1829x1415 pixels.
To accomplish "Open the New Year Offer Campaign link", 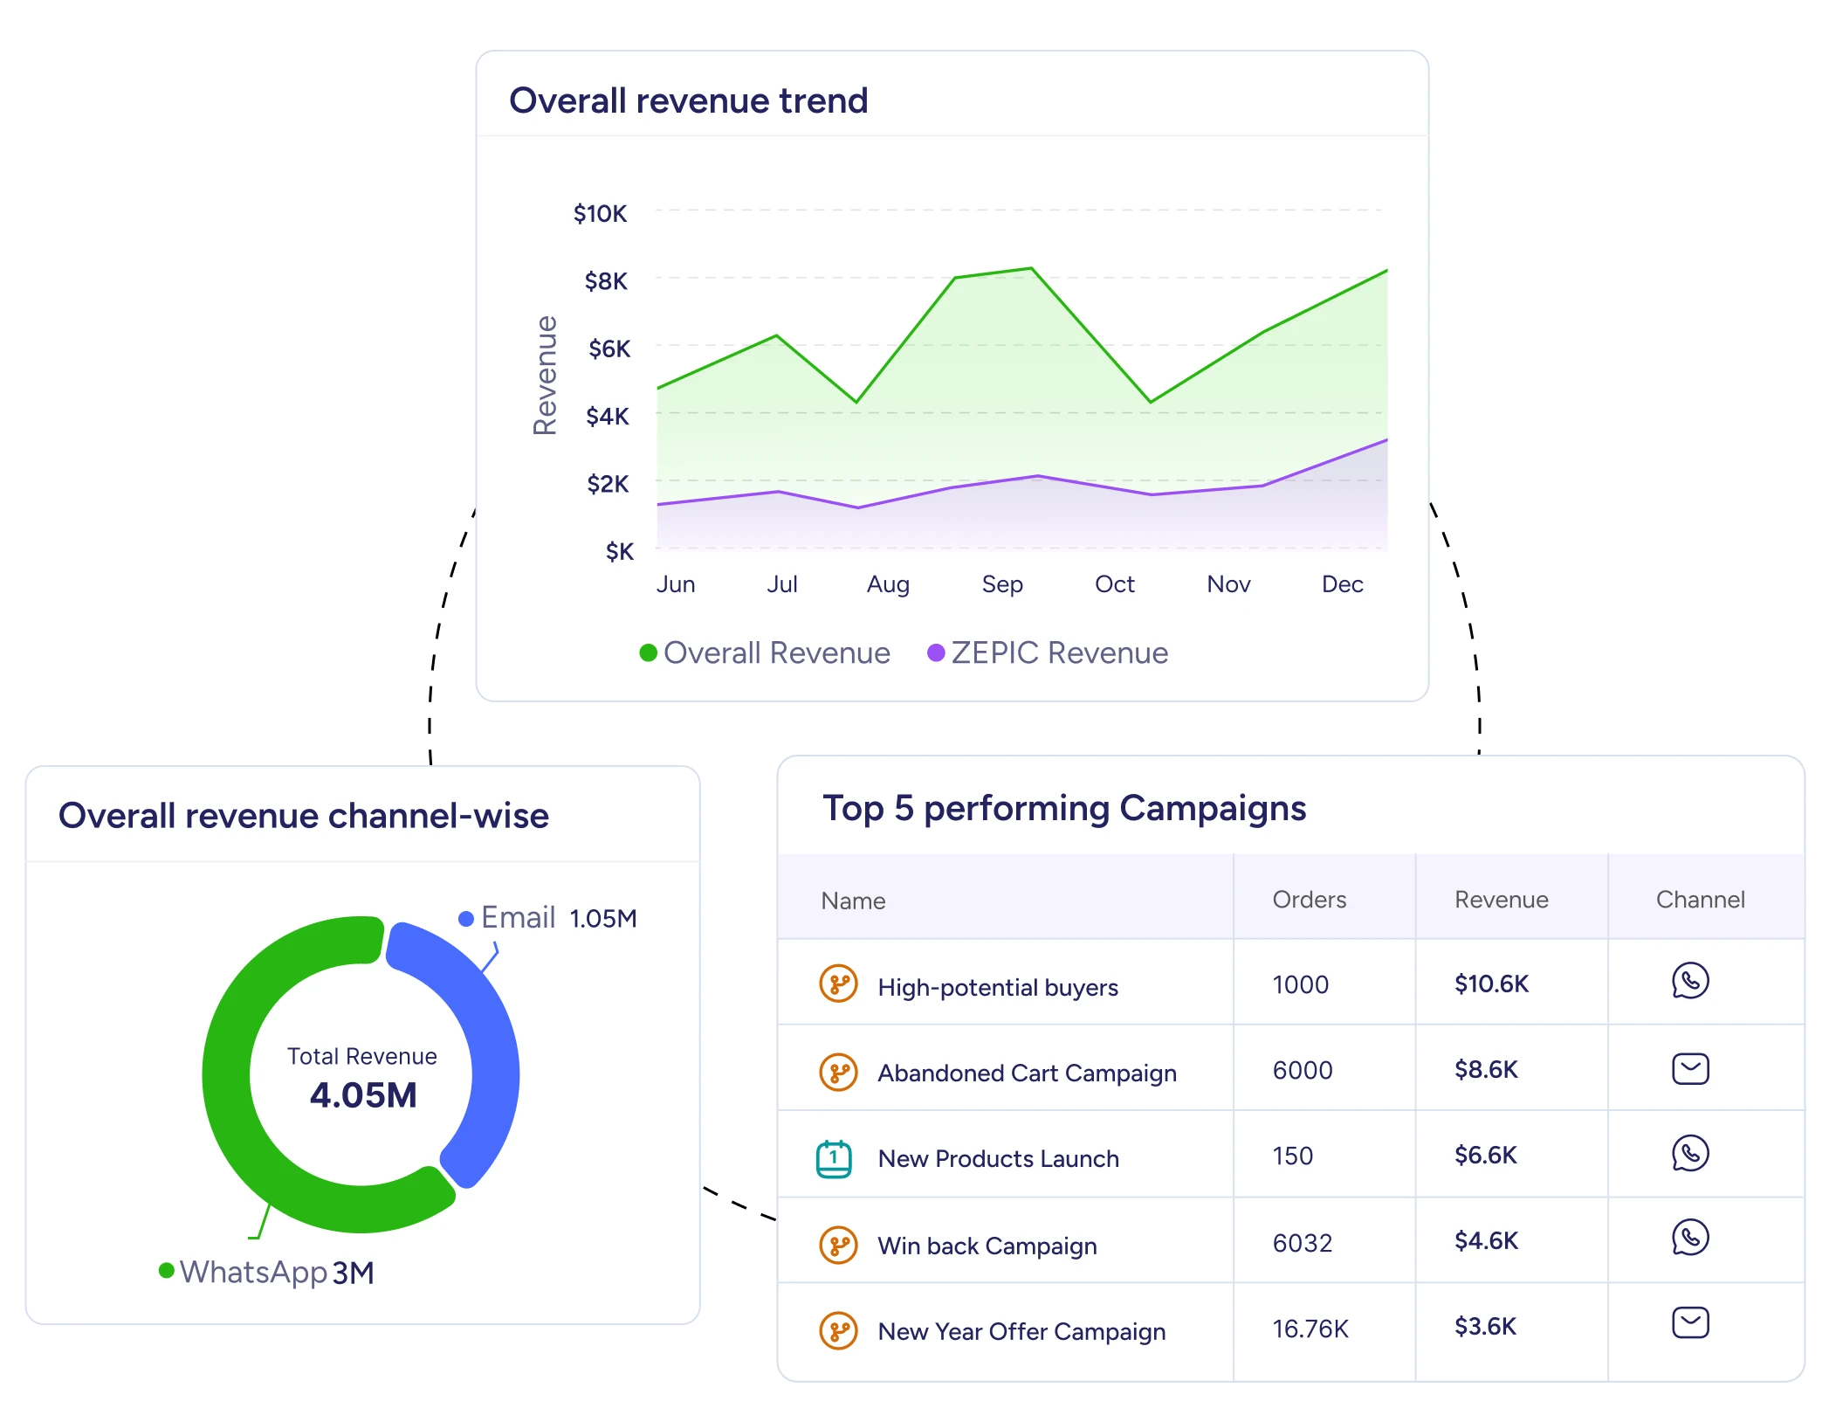I will click(1021, 1331).
